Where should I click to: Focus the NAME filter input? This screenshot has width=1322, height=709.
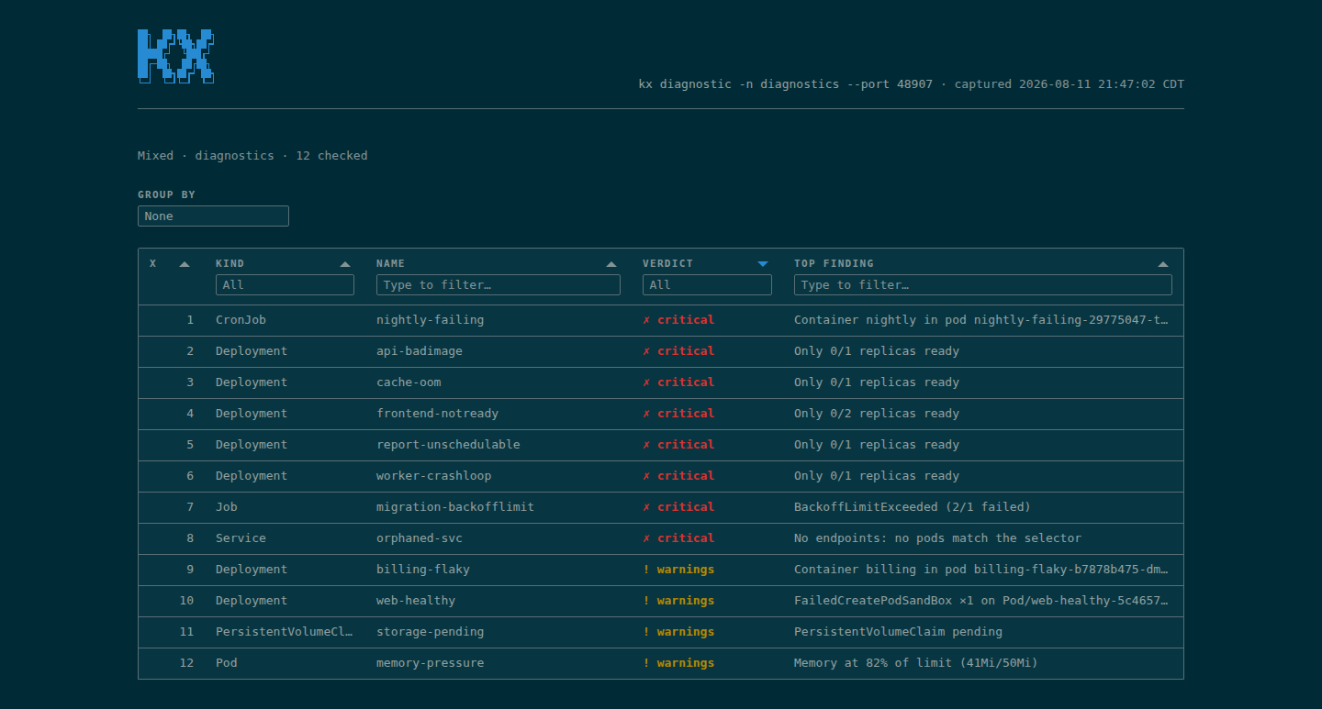point(499,285)
